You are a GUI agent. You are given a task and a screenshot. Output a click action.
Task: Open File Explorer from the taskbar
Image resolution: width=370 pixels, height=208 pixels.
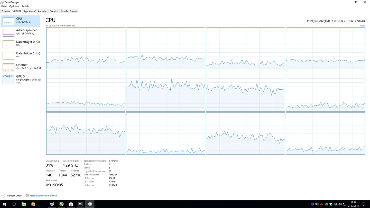coord(24,204)
